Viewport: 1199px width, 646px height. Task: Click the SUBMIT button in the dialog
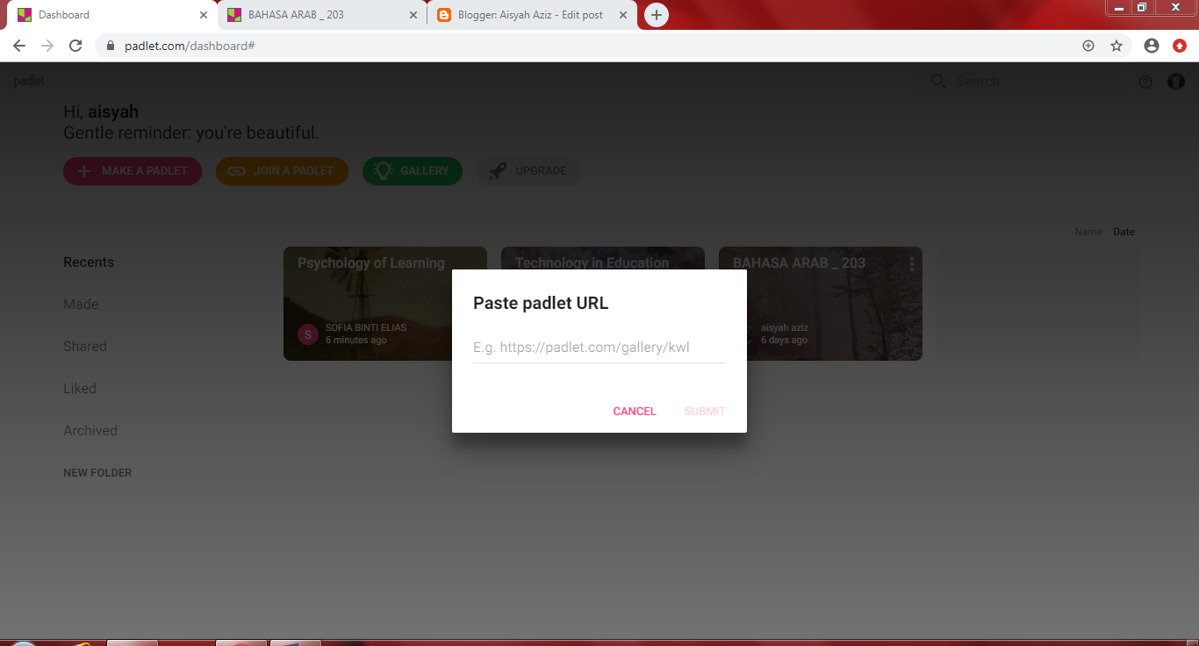click(x=705, y=412)
